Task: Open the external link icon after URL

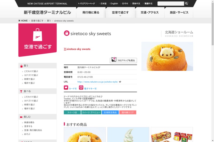Action: (120, 82)
